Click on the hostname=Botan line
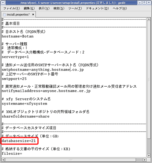The image size is (152, 163). point(18,36)
